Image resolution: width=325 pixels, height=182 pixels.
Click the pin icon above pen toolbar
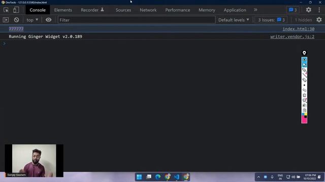pyautogui.click(x=304, y=53)
